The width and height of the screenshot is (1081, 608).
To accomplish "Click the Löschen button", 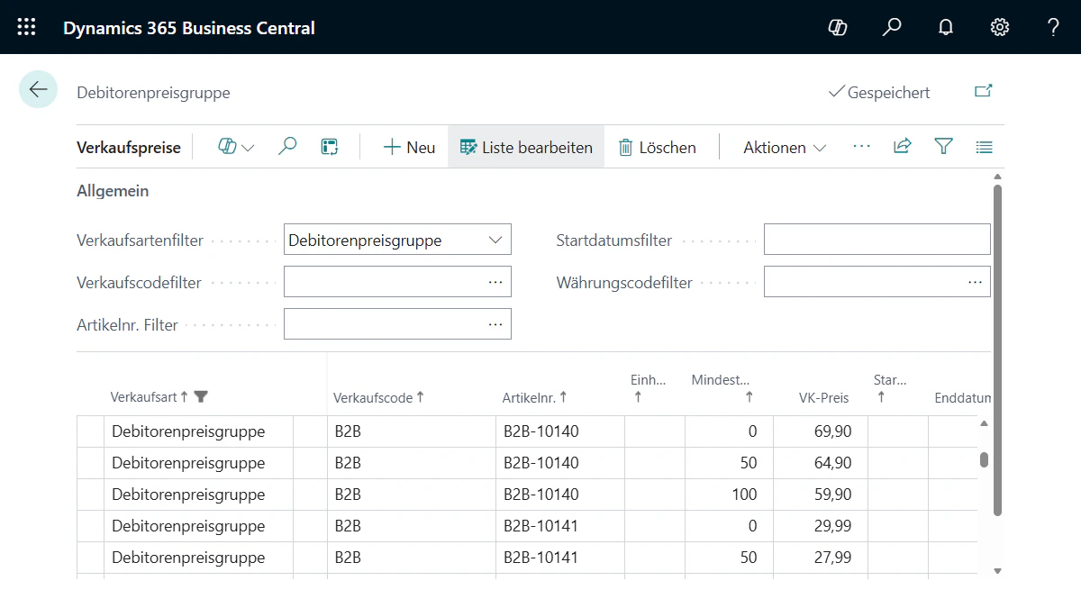I will 658,147.
